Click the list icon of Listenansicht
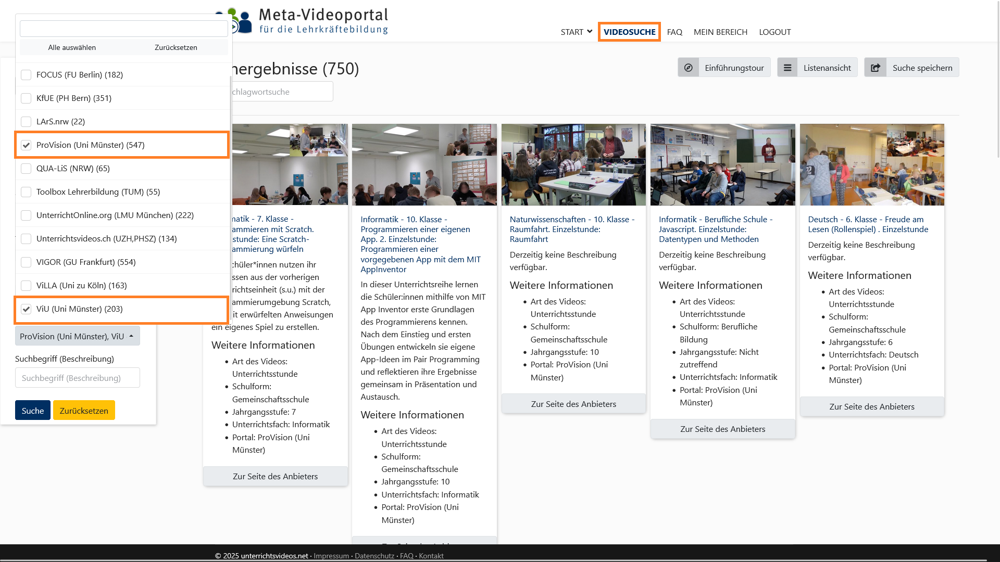Image resolution: width=1000 pixels, height=562 pixels. click(787, 68)
